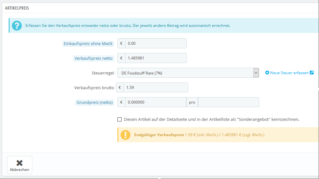Click the external link arrow icon

(312, 73)
